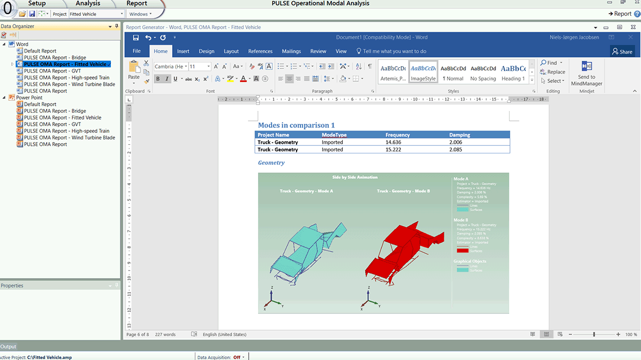
Task: Save project with the PULSE toolbar disk icon
Action: (32, 14)
